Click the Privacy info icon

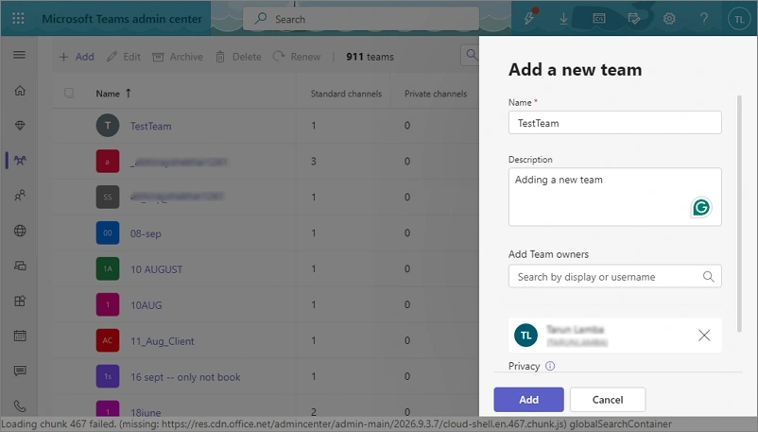pyautogui.click(x=550, y=366)
